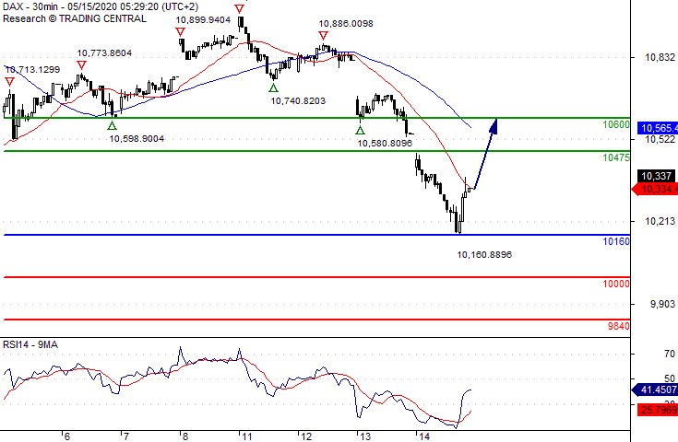
Task: Click the red triangle marker beside 10,773.8604
Action: tap(81, 65)
